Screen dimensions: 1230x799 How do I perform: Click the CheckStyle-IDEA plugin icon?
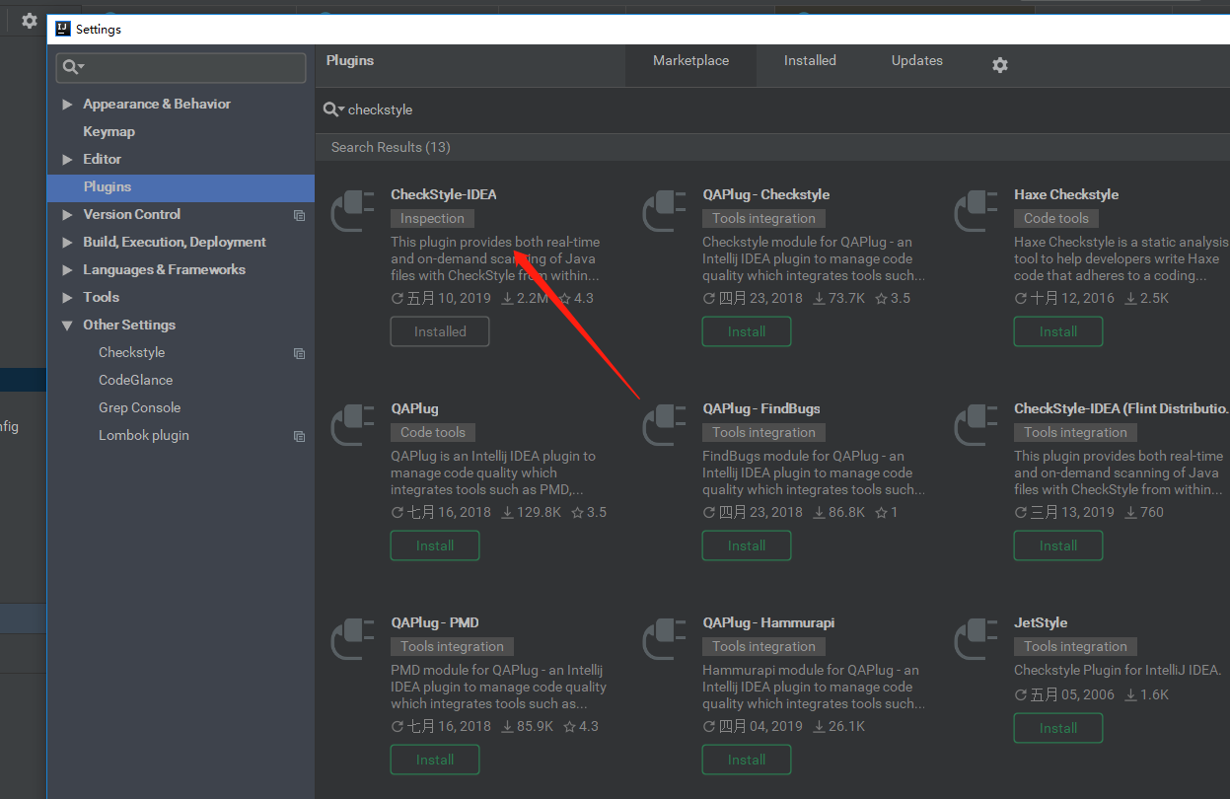click(352, 211)
